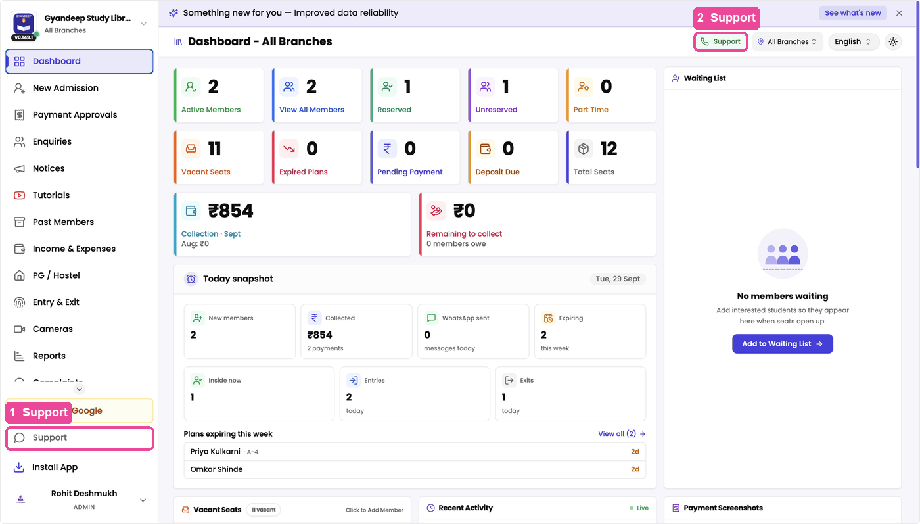Click the page scrollbar thumb on the right edge
Screen dimensions: 920x524
pos(917,85)
